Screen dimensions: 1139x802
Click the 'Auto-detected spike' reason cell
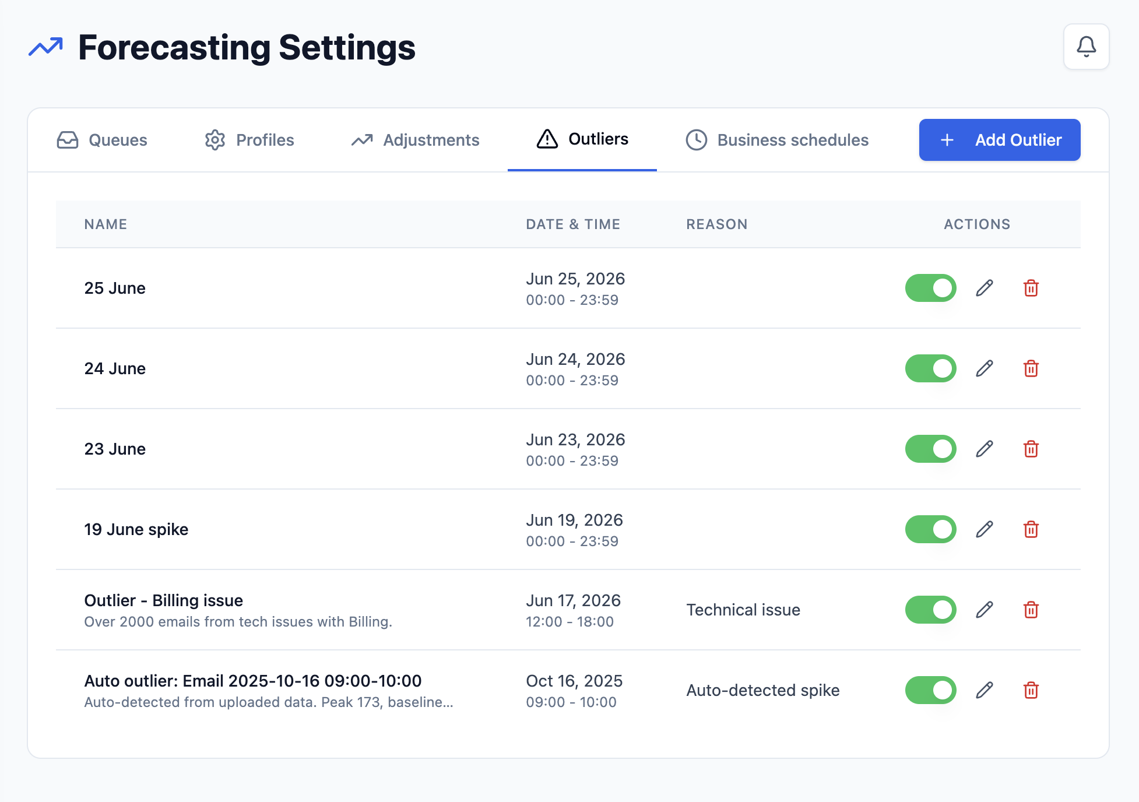(x=763, y=690)
